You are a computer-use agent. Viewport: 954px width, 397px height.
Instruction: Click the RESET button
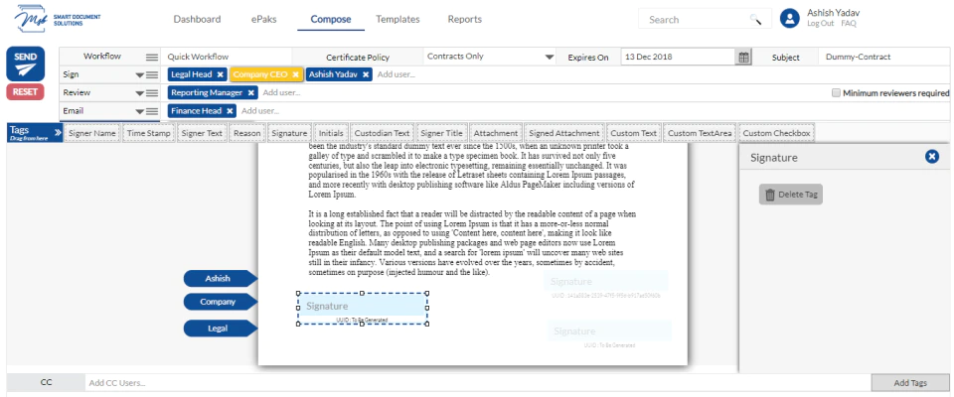25,92
